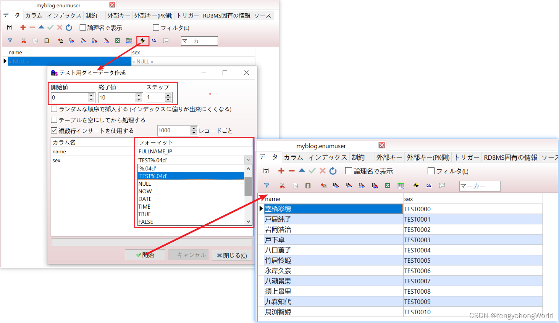Click the SQL icon in the NULL-row window

154,40
